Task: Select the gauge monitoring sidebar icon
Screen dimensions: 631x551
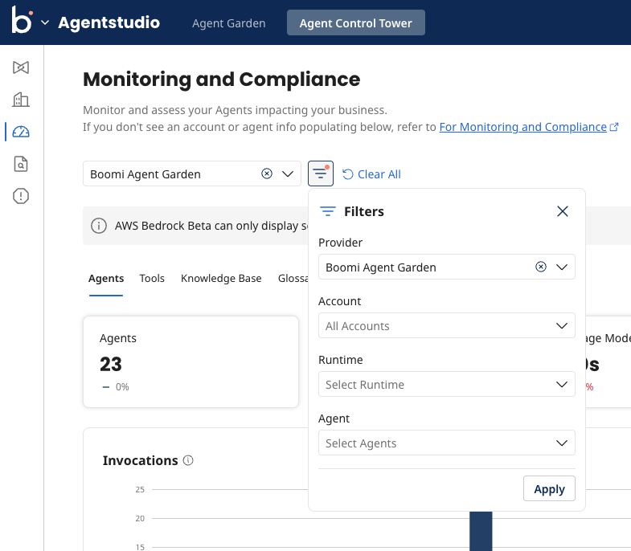Action: (x=21, y=132)
